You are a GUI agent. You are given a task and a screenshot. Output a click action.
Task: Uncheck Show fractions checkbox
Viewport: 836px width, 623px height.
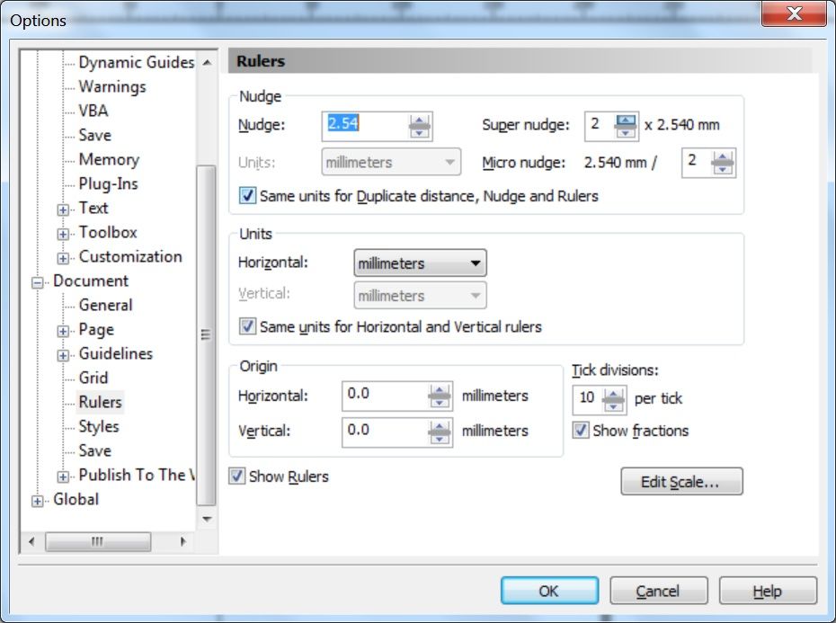click(x=581, y=430)
